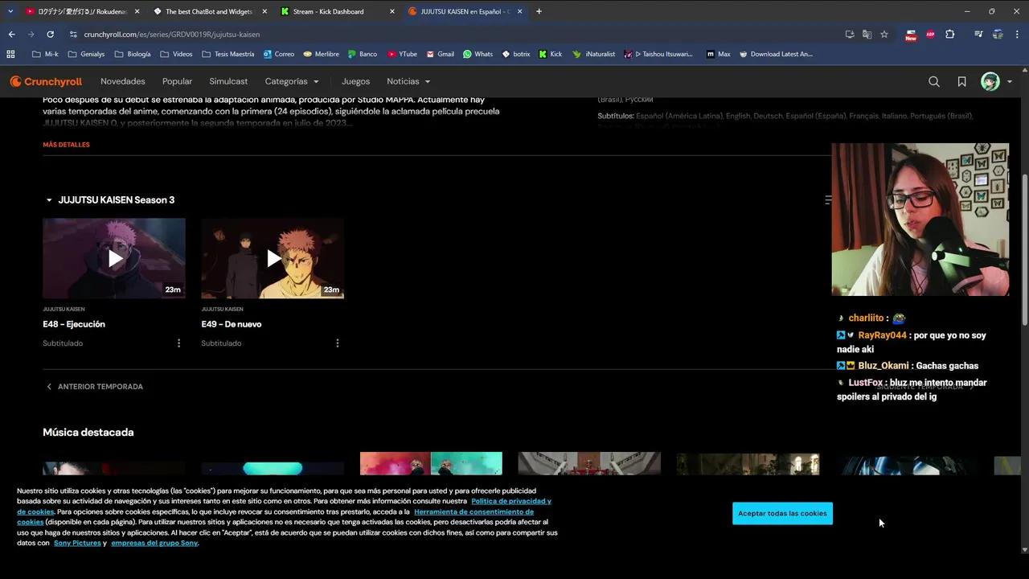Open the Chrome apps grid icon

coord(10,54)
